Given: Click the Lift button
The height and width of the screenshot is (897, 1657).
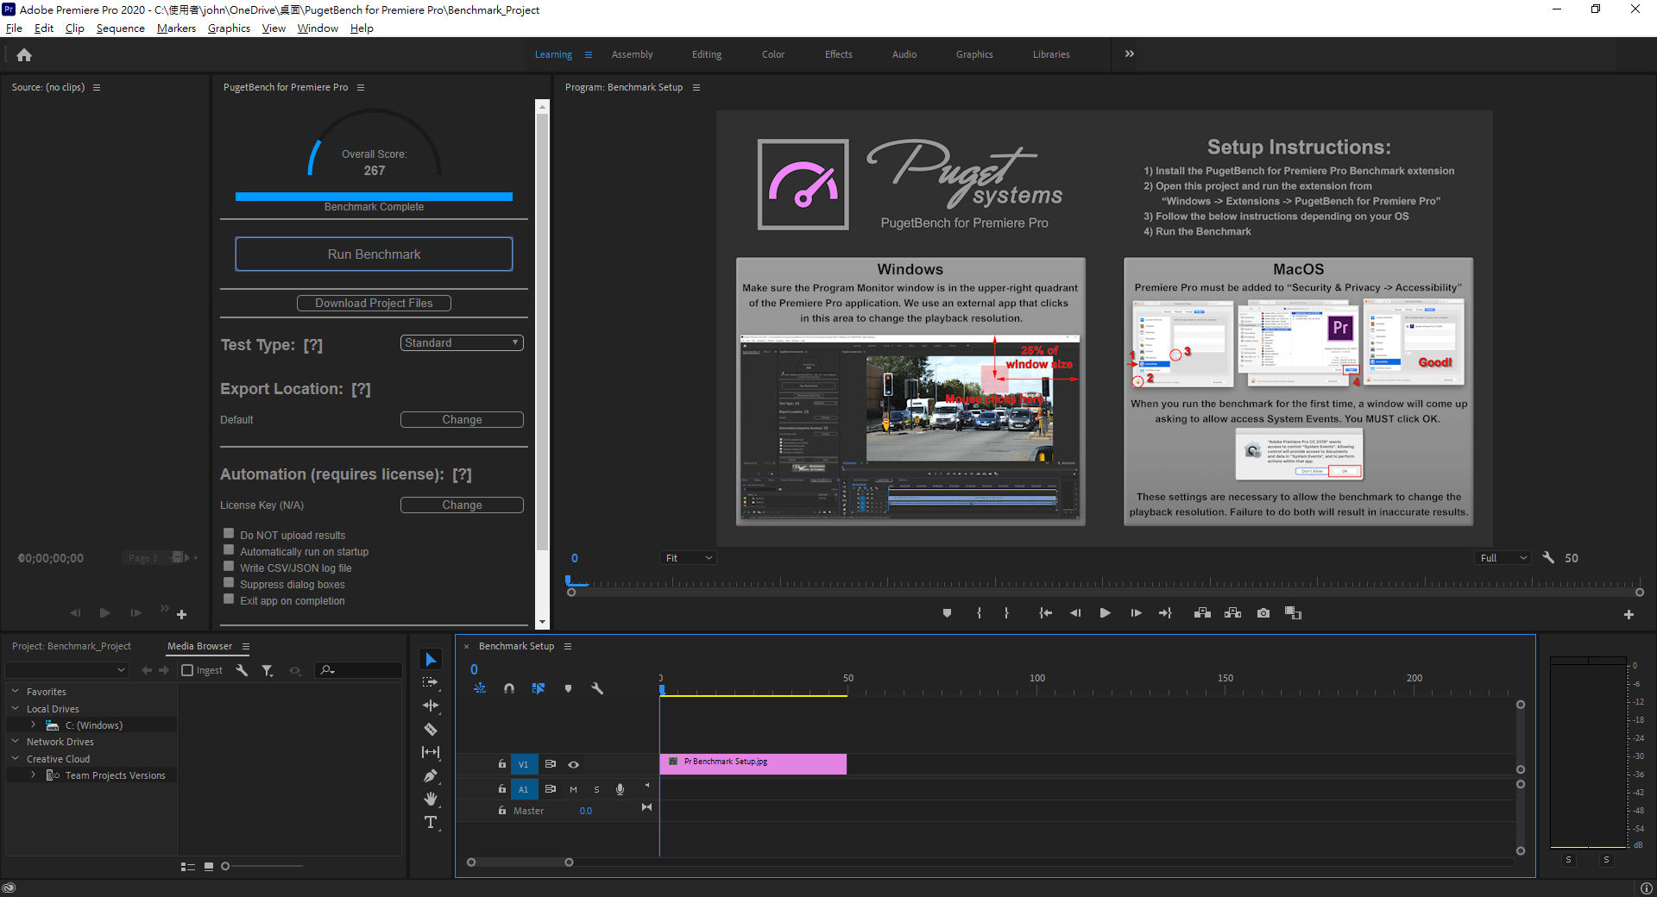Looking at the screenshot, I should pyautogui.click(x=1202, y=613).
